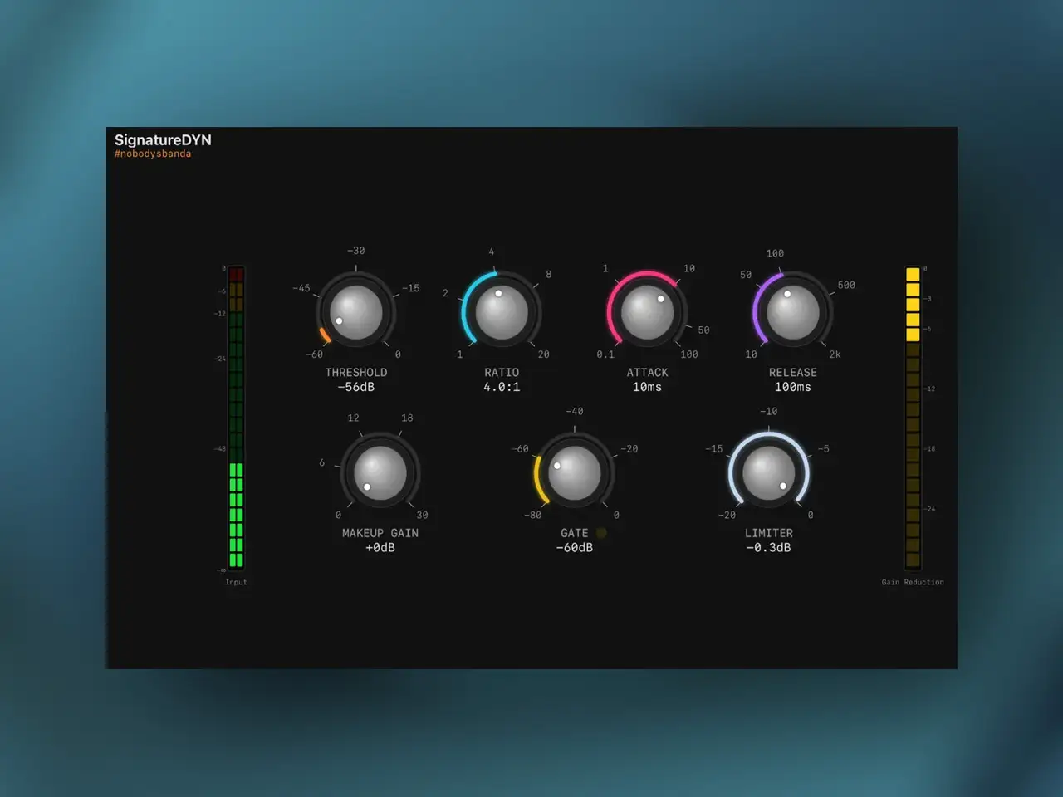Click the 20 tick on Ratio
The width and height of the screenshot is (1063, 797).
click(x=543, y=354)
